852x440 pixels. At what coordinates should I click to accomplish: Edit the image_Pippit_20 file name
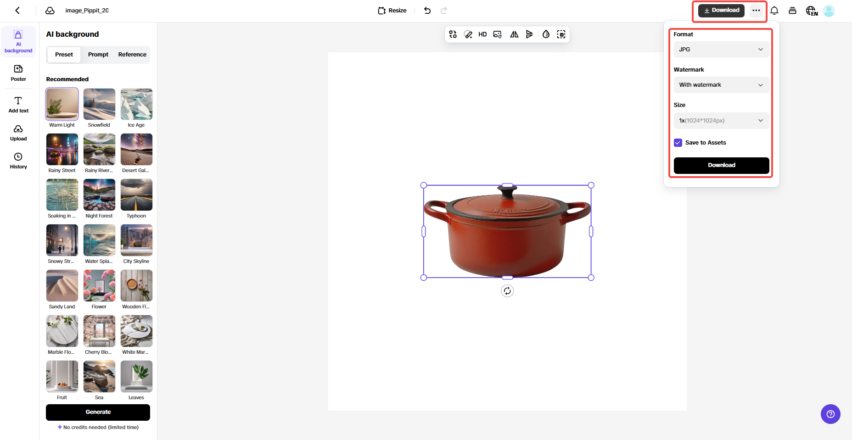tap(87, 11)
